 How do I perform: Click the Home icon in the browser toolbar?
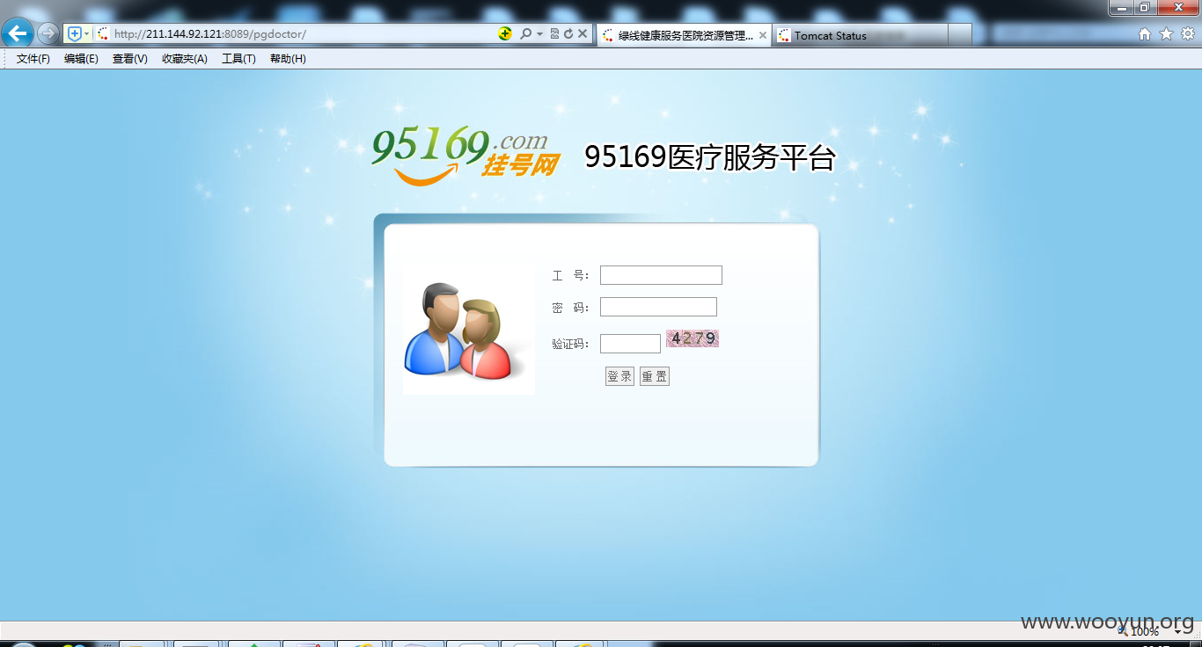click(x=1145, y=33)
